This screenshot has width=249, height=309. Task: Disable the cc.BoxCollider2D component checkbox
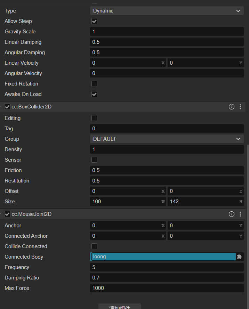[x=7, y=107]
